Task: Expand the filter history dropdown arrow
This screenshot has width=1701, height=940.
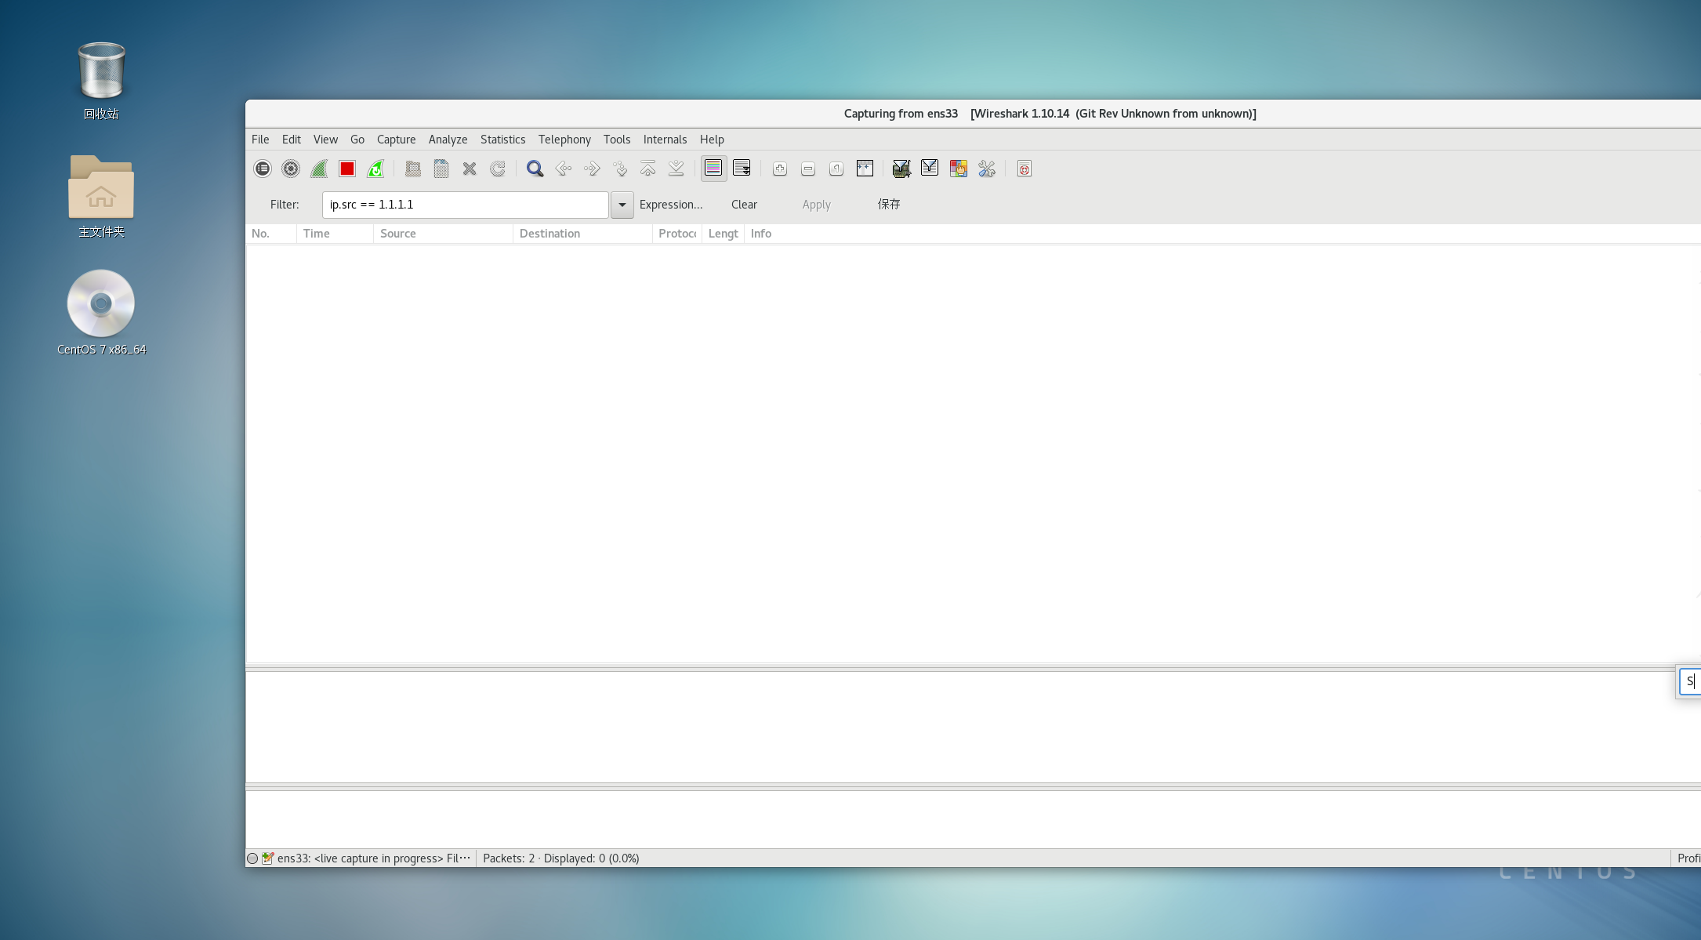Action: click(622, 205)
